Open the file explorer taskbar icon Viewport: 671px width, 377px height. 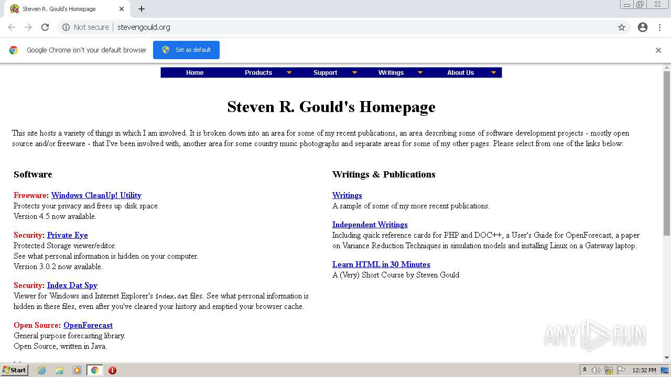point(59,370)
